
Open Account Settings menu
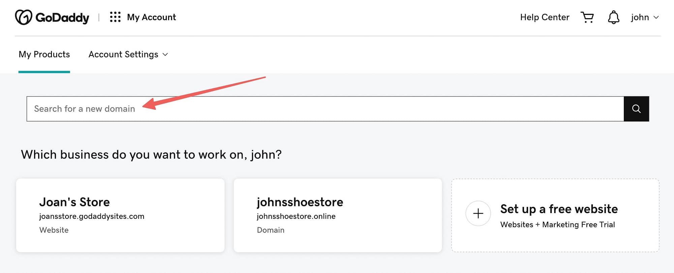pos(123,54)
